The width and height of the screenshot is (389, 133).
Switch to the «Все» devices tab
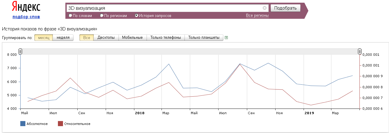[87, 38]
